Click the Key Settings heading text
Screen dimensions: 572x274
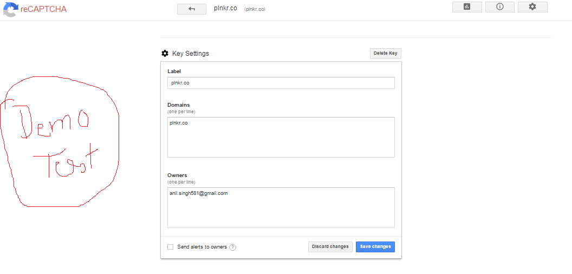pyautogui.click(x=190, y=54)
